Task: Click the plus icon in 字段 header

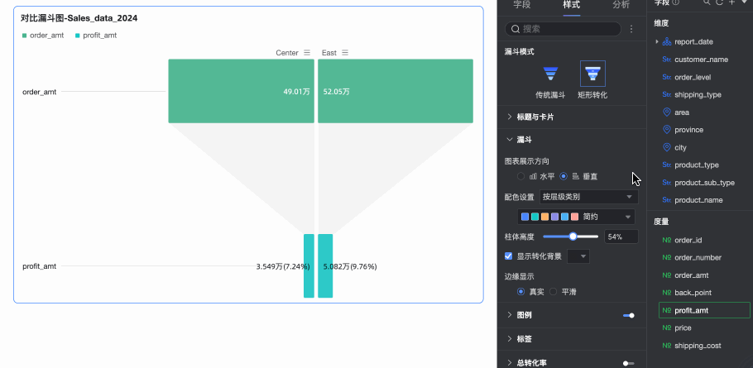Action: [731, 2]
